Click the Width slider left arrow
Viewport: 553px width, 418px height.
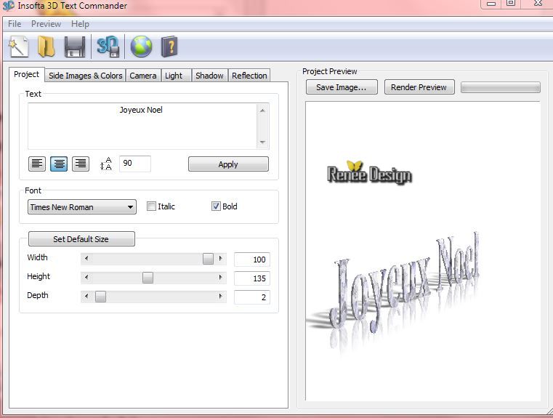tap(86, 259)
